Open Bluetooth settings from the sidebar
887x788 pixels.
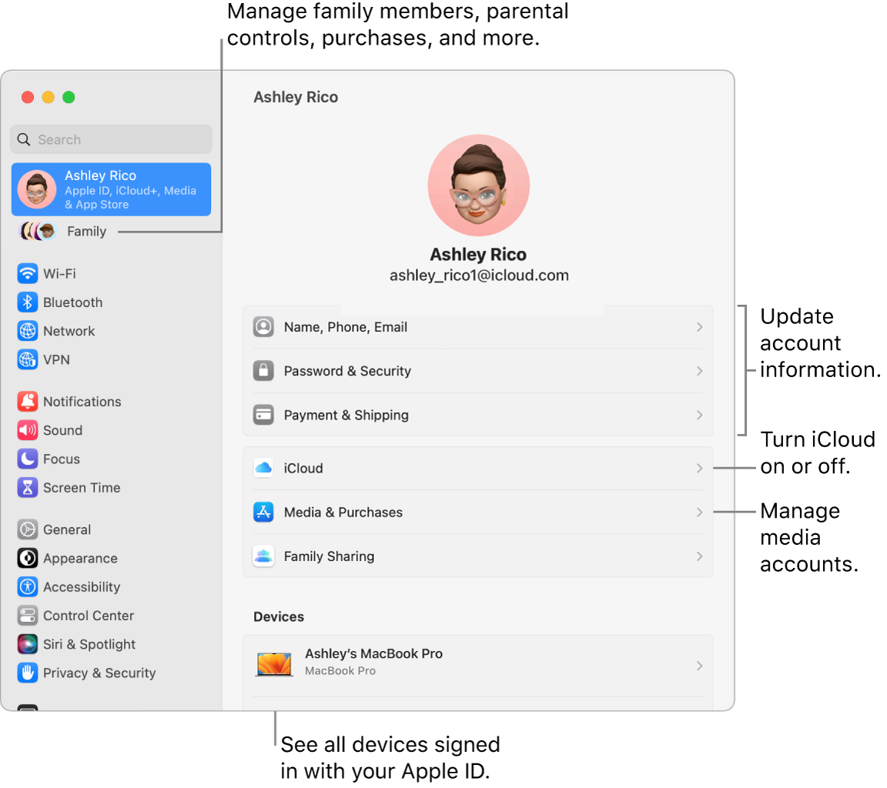point(27,302)
